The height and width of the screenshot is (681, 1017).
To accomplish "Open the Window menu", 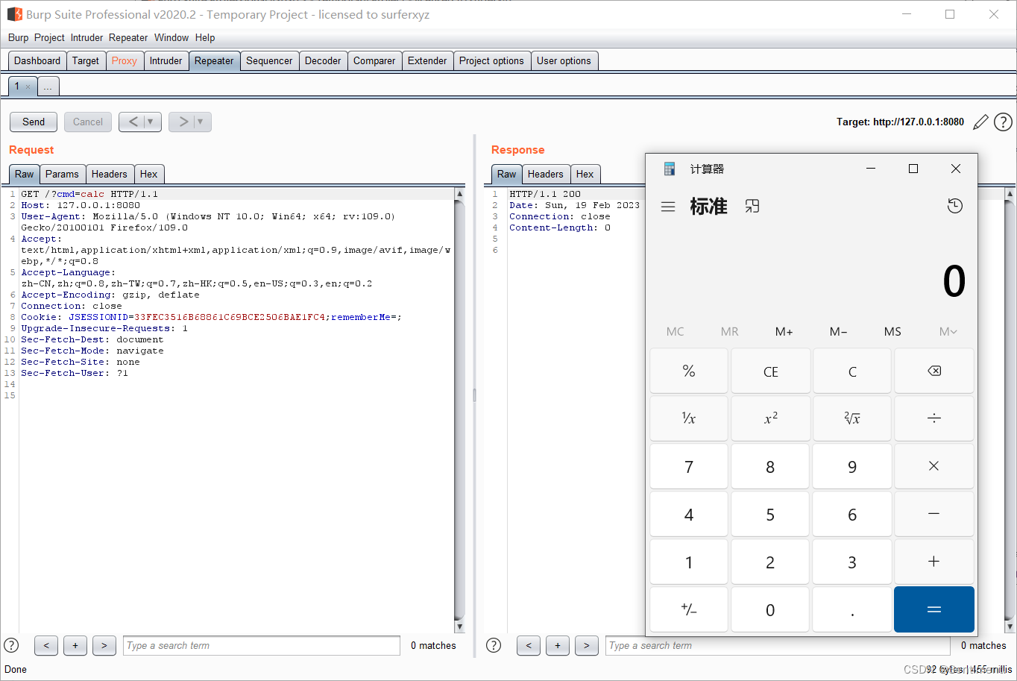I will click(171, 37).
